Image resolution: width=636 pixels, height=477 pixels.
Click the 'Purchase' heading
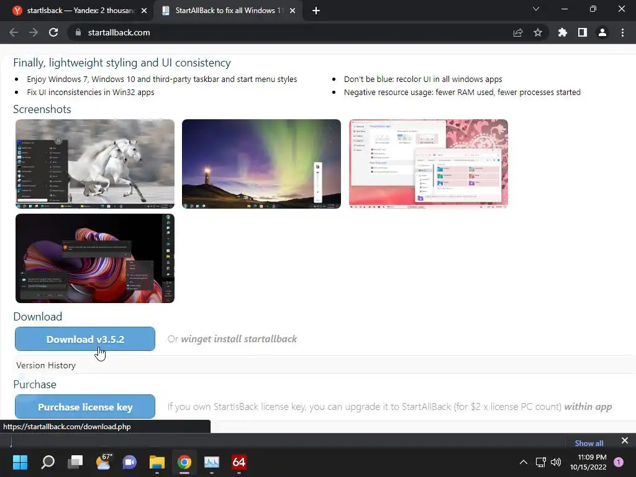pos(35,384)
